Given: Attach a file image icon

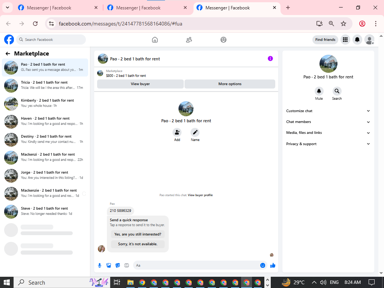Looking at the screenshot, I should (x=109, y=265).
